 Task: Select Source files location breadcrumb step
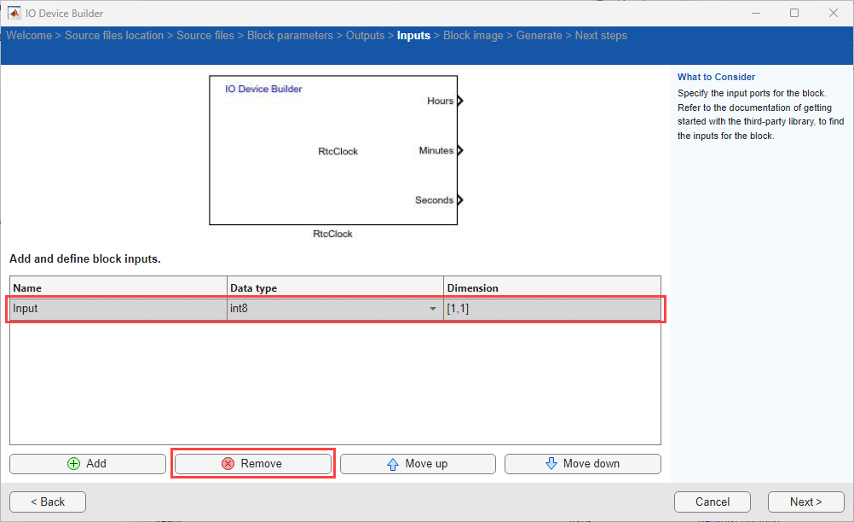[114, 36]
